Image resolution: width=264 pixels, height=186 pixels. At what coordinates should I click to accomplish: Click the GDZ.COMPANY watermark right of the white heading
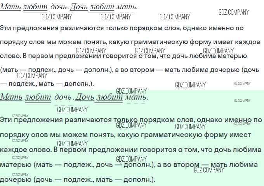[234, 12]
